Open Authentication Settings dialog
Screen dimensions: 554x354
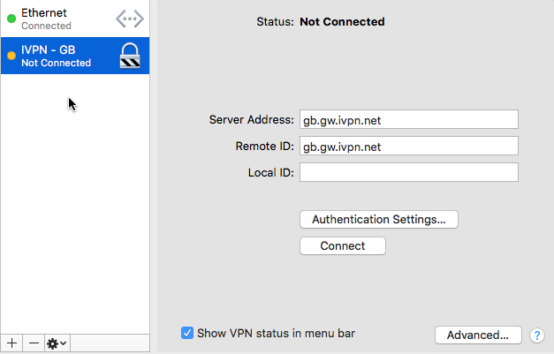click(x=379, y=220)
